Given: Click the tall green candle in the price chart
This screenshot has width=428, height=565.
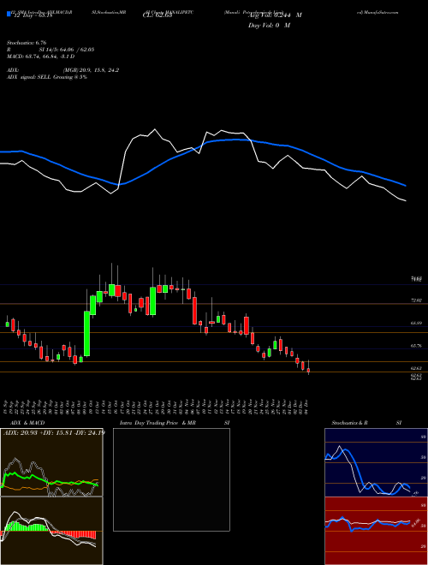Looking at the screenshot, I should (x=86, y=333).
